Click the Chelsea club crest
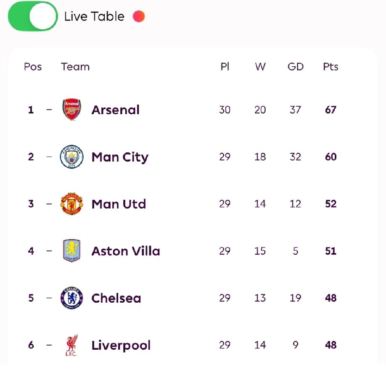 click(x=71, y=298)
